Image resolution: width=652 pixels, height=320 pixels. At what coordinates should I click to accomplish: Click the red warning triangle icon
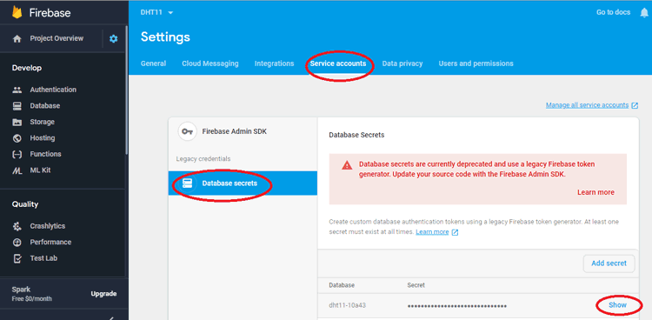(x=347, y=165)
